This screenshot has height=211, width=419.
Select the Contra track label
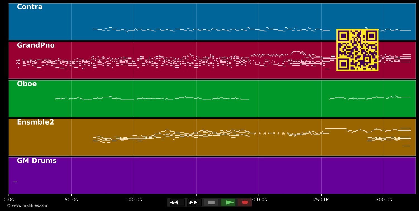click(30, 7)
